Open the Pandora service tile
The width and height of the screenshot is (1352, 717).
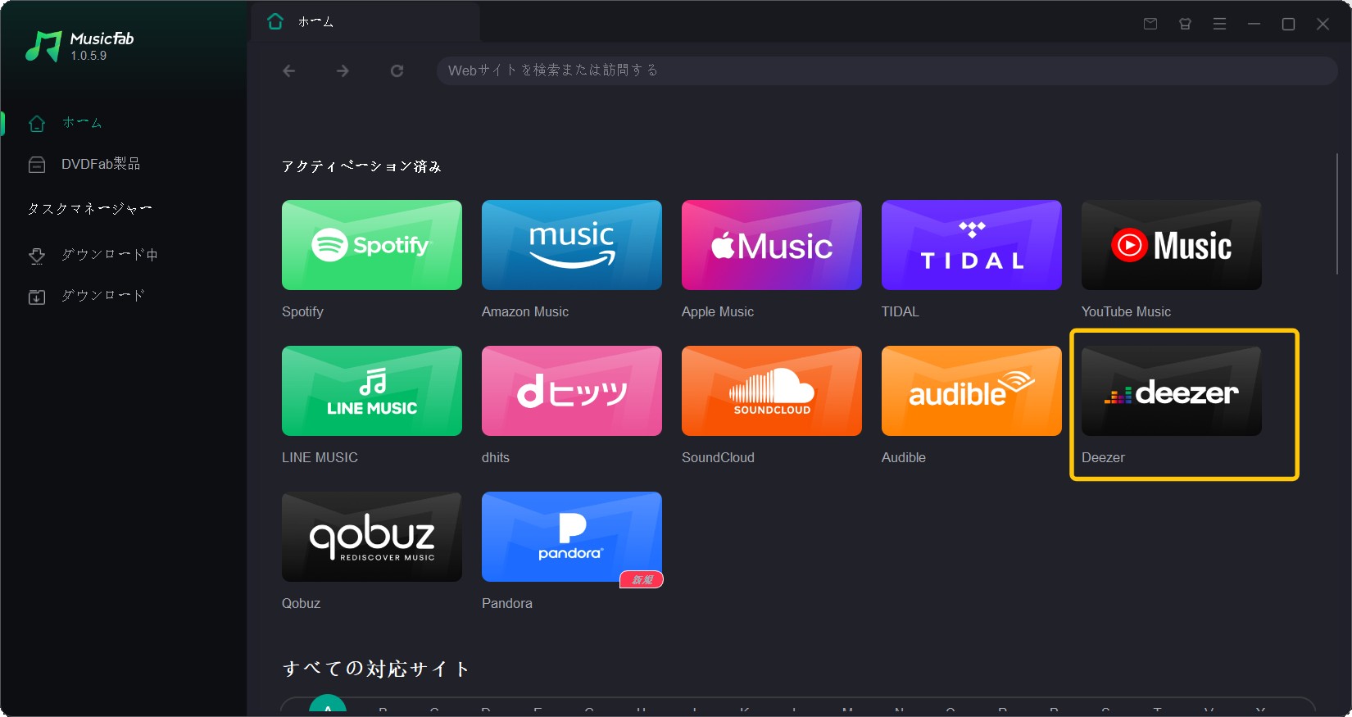point(572,537)
